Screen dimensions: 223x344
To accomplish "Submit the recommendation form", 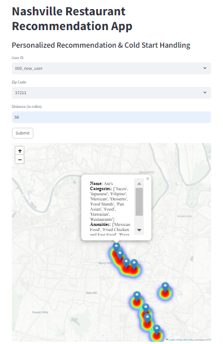I will pyautogui.click(x=23, y=133).
